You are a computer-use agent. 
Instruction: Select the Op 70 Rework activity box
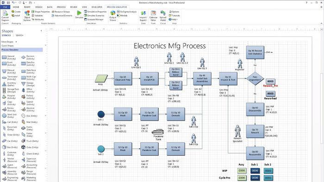click(255, 131)
